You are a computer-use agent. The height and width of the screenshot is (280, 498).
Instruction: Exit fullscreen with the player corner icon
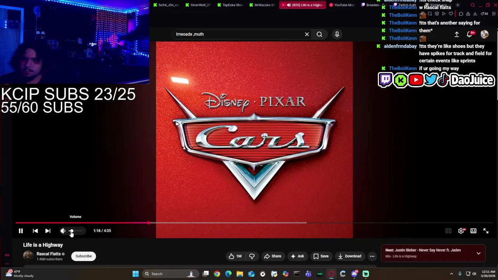pyautogui.click(x=486, y=231)
